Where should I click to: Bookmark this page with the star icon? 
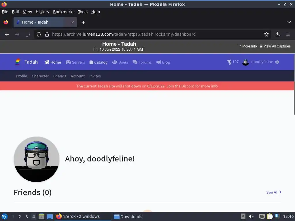pyautogui.click(x=266, y=34)
